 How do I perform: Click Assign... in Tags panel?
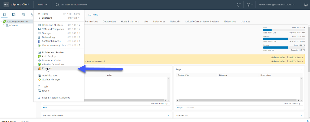click(x=180, y=108)
